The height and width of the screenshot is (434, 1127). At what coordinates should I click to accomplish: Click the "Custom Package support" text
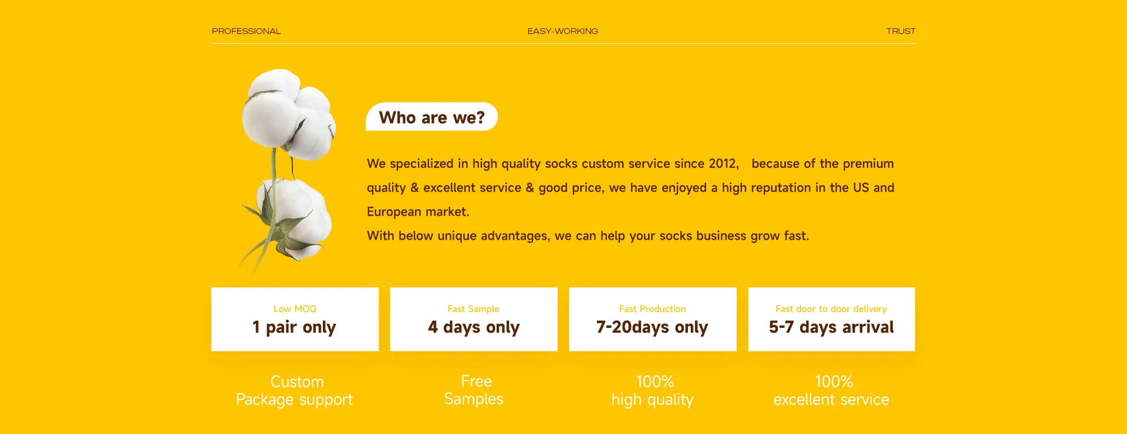click(x=295, y=391)
